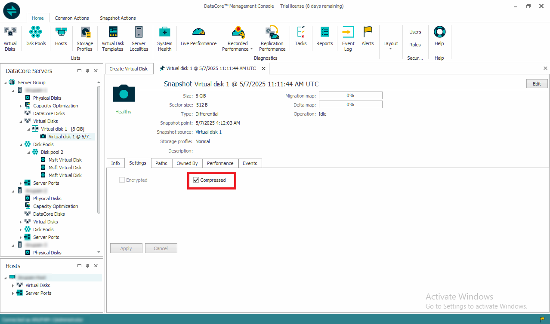This screenshot has width=550, height=324.
Task: Uncheck the Compressed checkbox
Action: point(196,180)
